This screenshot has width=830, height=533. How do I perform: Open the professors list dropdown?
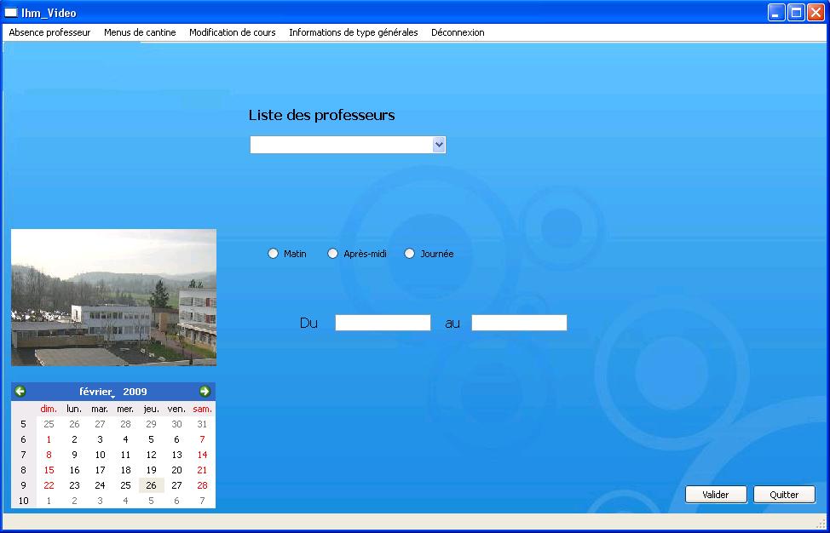[439, 145]
